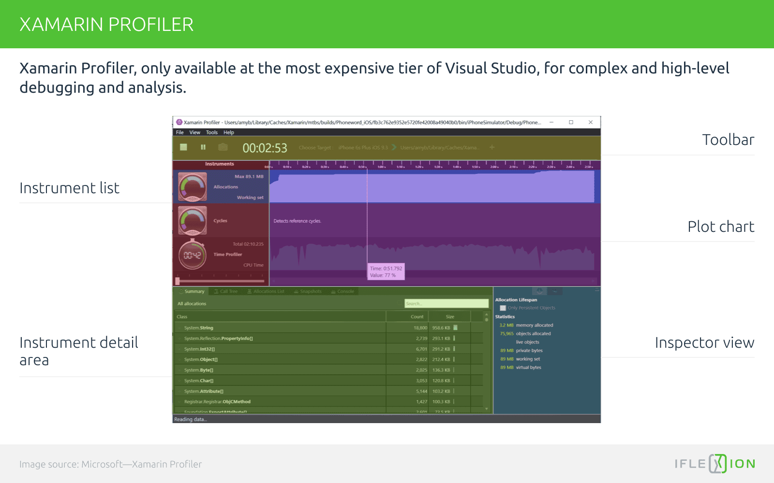Expand the Registrar.Registrar.ObjCMethod row
This screenshot has width=774, height=483.
click(179, 401)
